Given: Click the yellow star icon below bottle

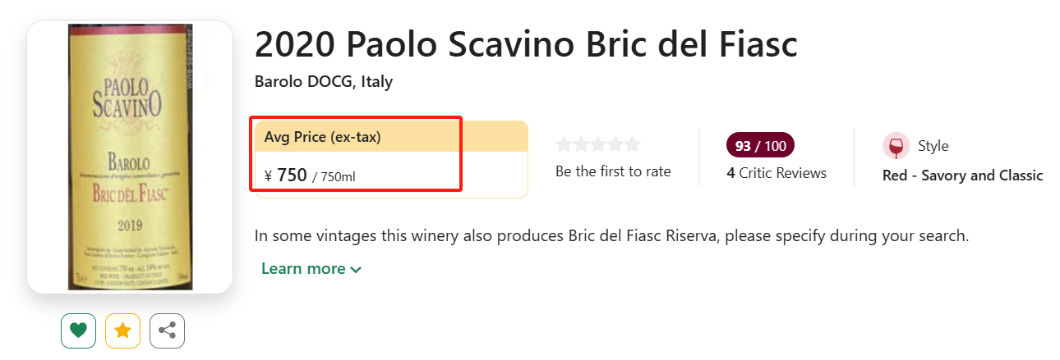Looking at the screenshot, I should [x=123, y=330].
